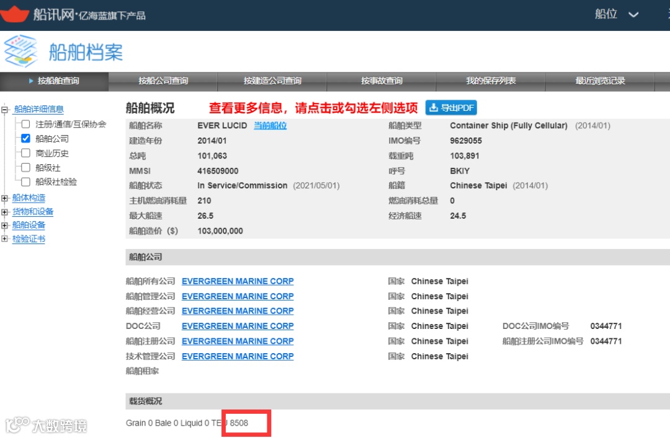The width and height of the screenshot is (670, 438).
Task: Click the 导出PDF button
Action: pos(451,108)
